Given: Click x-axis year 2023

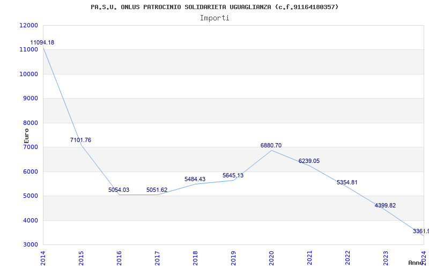Looking at the screenshot, I should [386, 258].
